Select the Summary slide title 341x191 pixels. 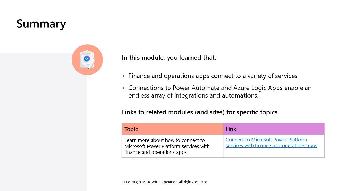click(41, 24)
